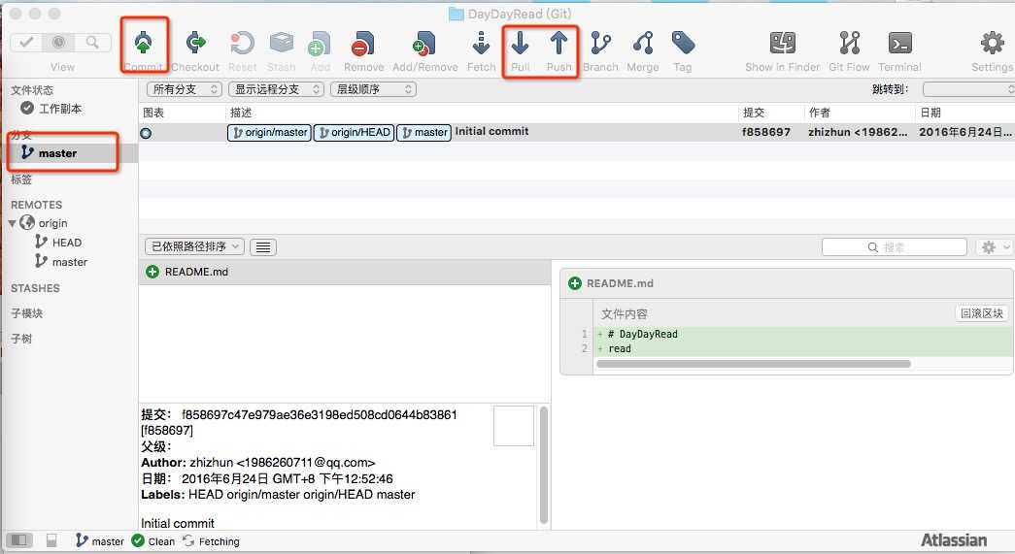Push commits with the Push icon

point(558,44)
